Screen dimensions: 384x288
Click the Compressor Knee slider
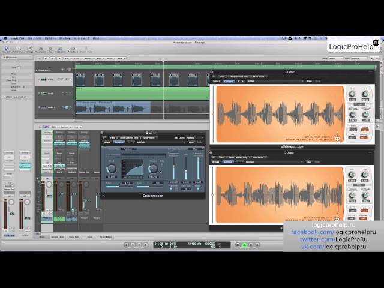coord(149,187)
